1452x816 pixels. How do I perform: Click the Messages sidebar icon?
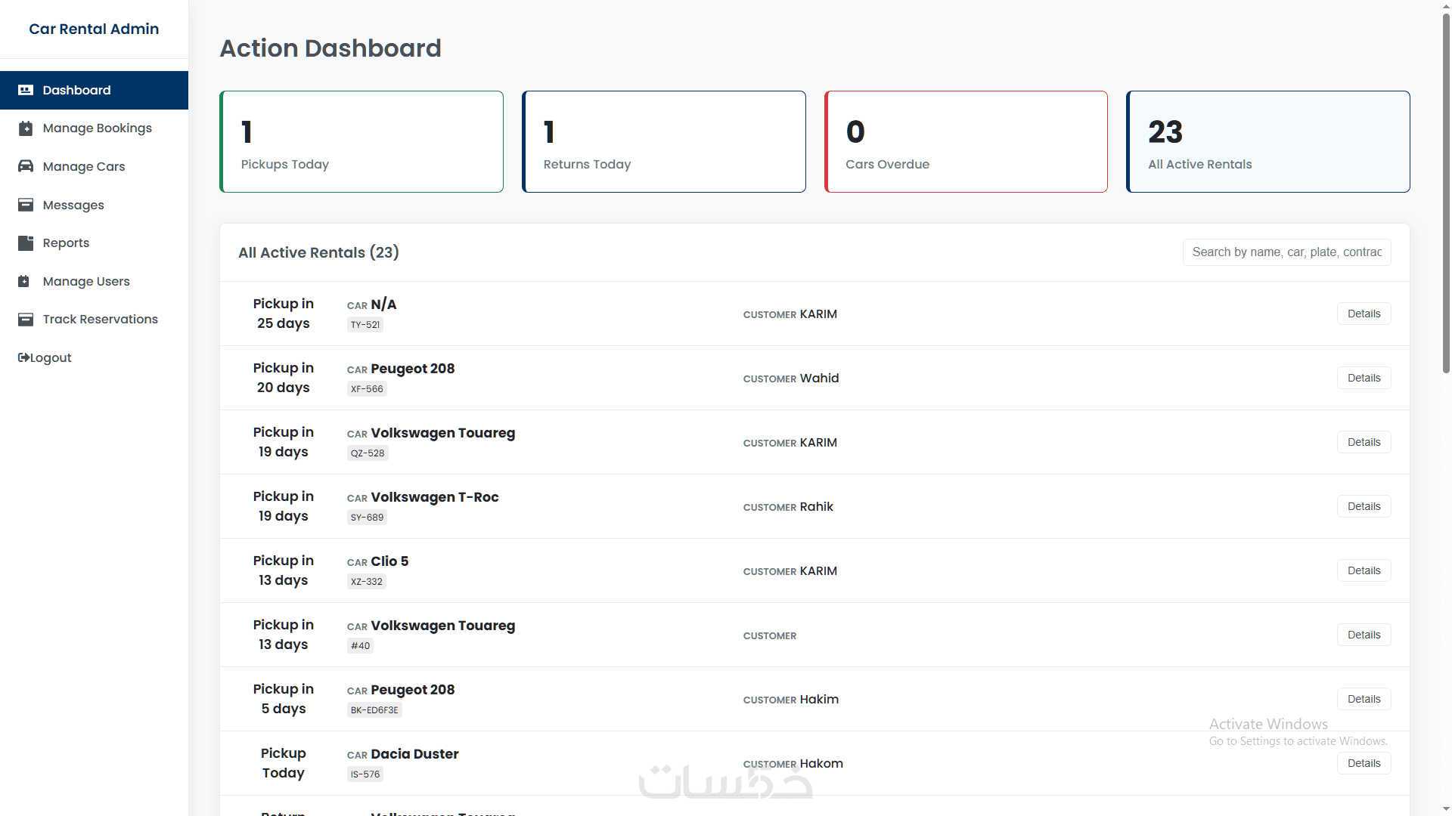26,205
